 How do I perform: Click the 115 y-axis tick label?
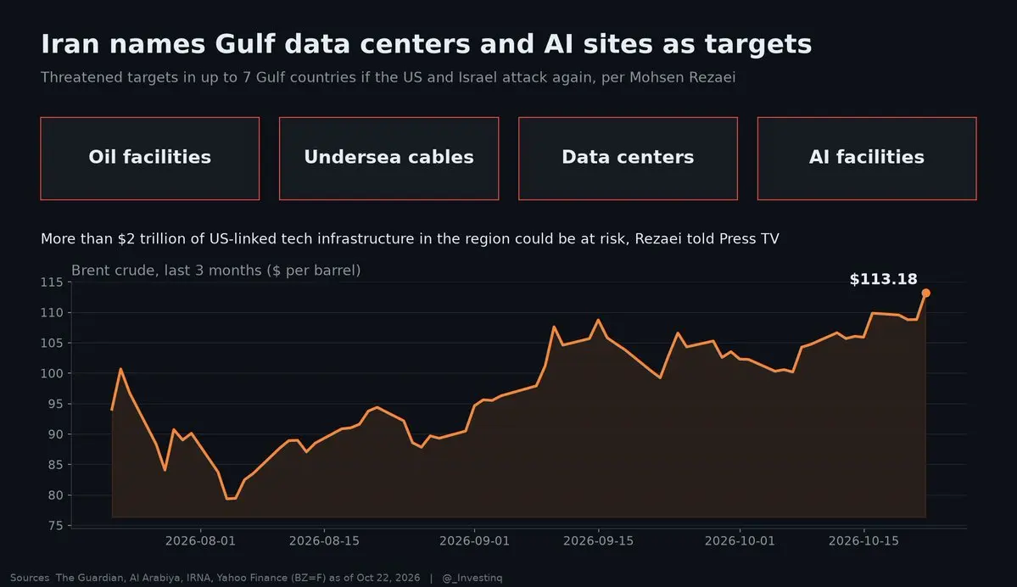click(x=52, y=282)
